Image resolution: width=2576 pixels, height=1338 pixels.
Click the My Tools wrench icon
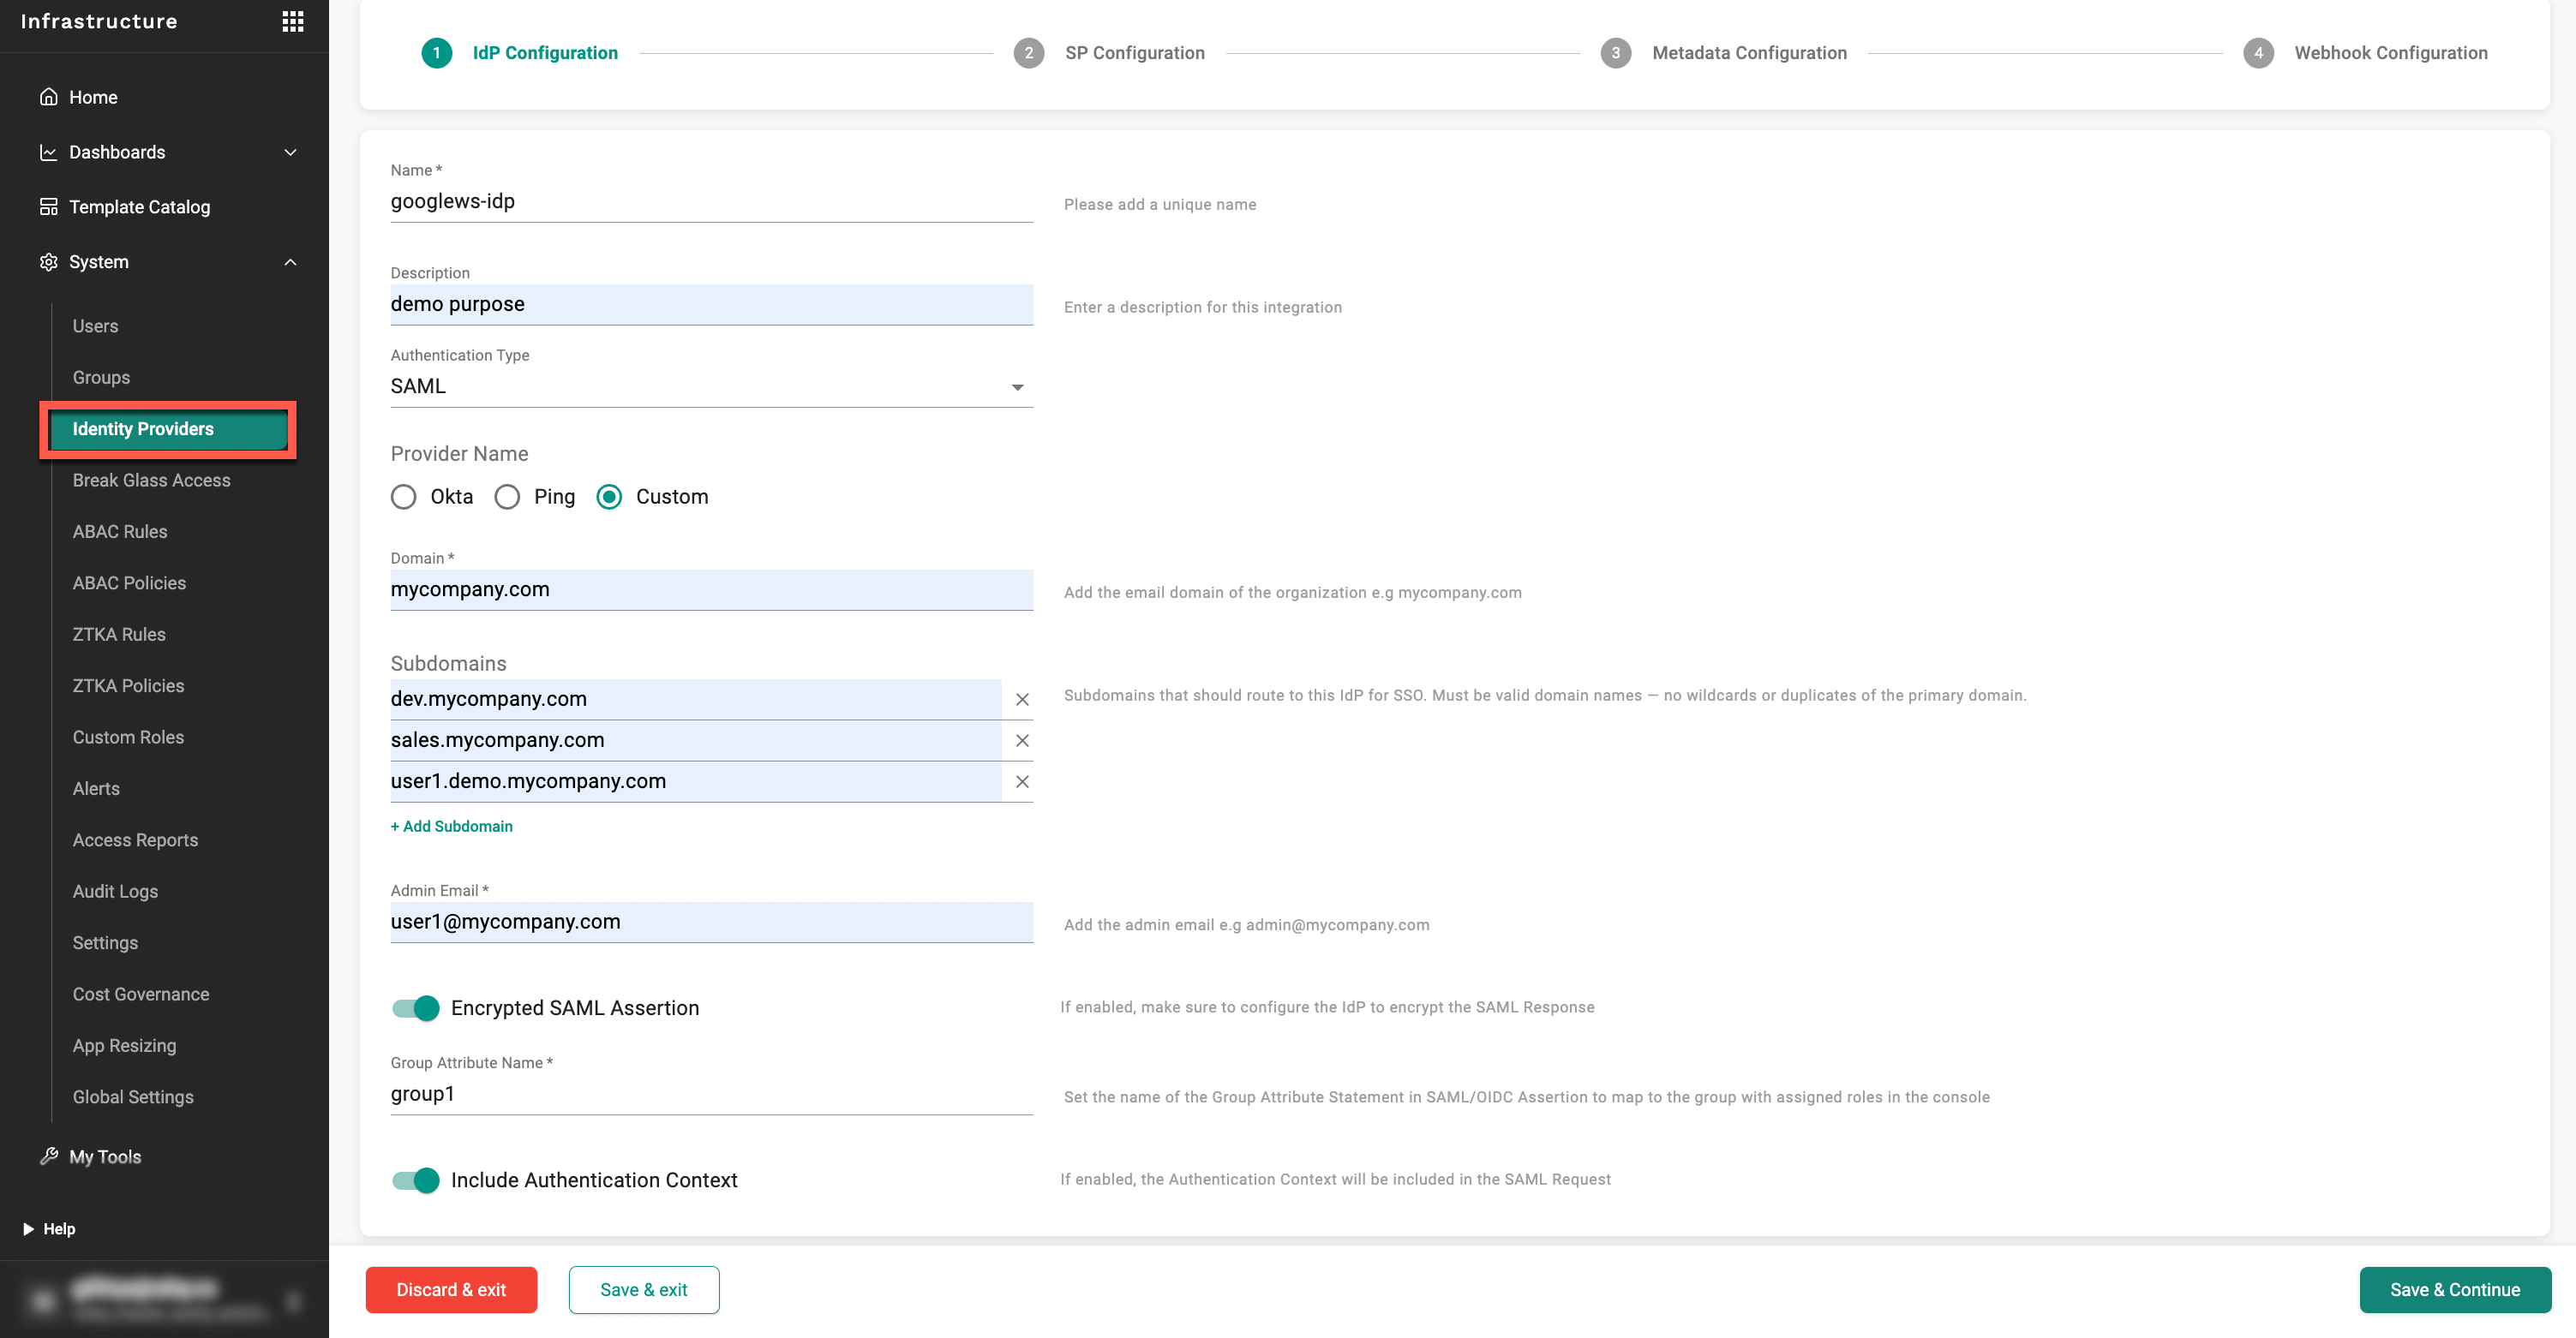pos(48,1156)
